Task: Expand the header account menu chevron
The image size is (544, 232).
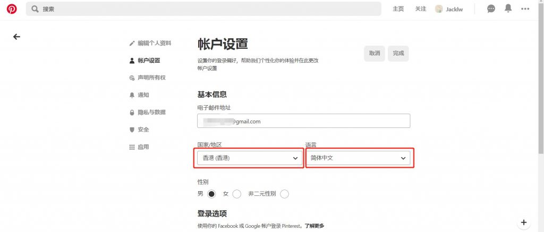Action: click(x=525, y=9)
